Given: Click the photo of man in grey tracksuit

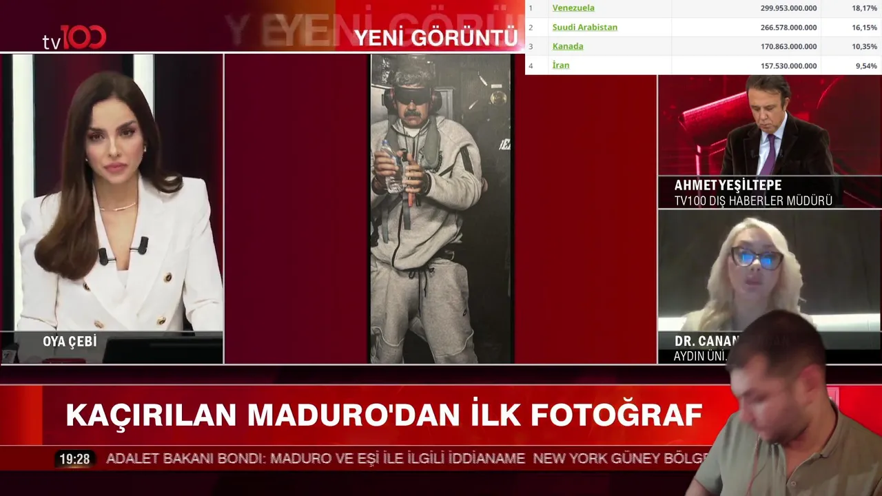Looking at the screenshot, I should [x=441, y=209].
